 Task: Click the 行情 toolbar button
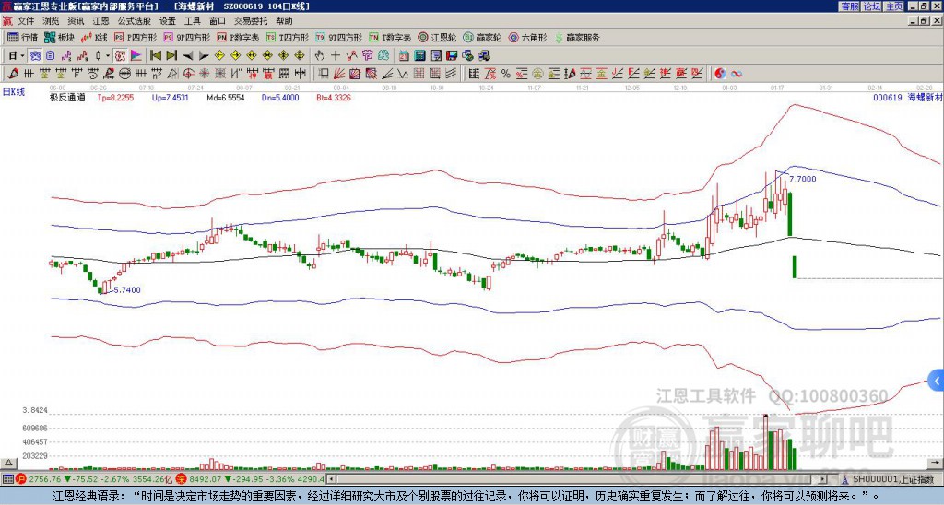(22, 37)
